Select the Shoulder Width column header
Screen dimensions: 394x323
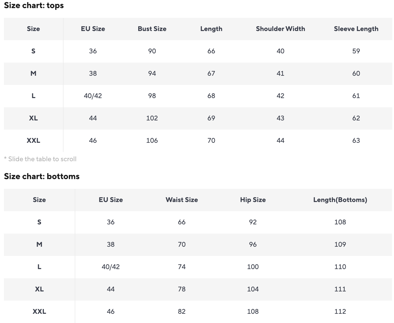click(x=280, y=29)
